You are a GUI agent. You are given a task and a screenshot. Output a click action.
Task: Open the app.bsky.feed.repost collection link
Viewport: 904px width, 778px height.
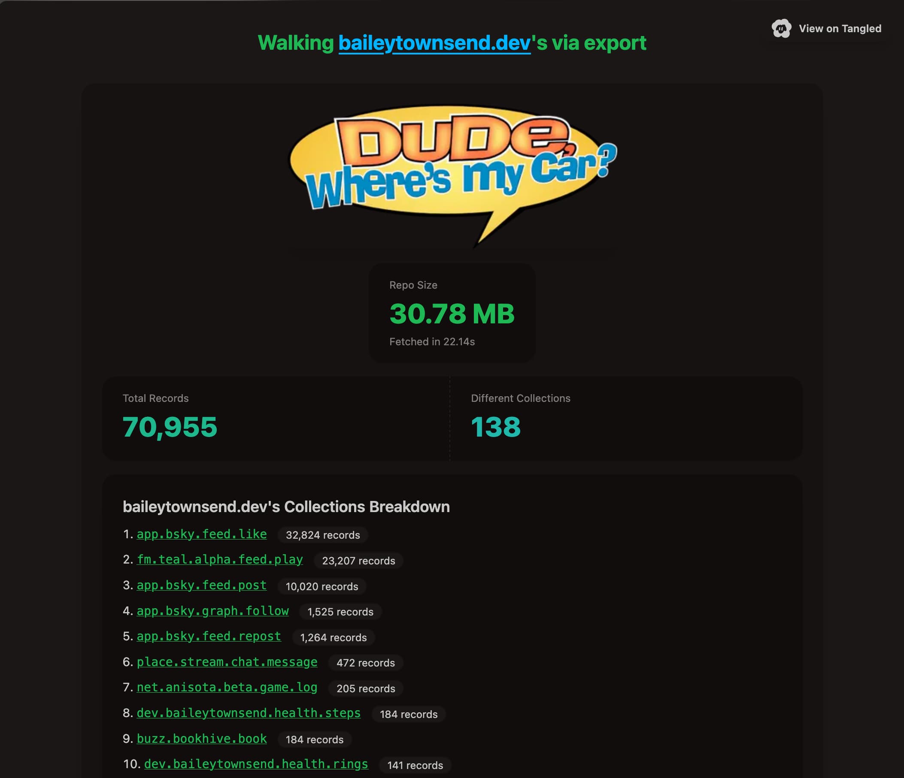click(x=209, y=636)
